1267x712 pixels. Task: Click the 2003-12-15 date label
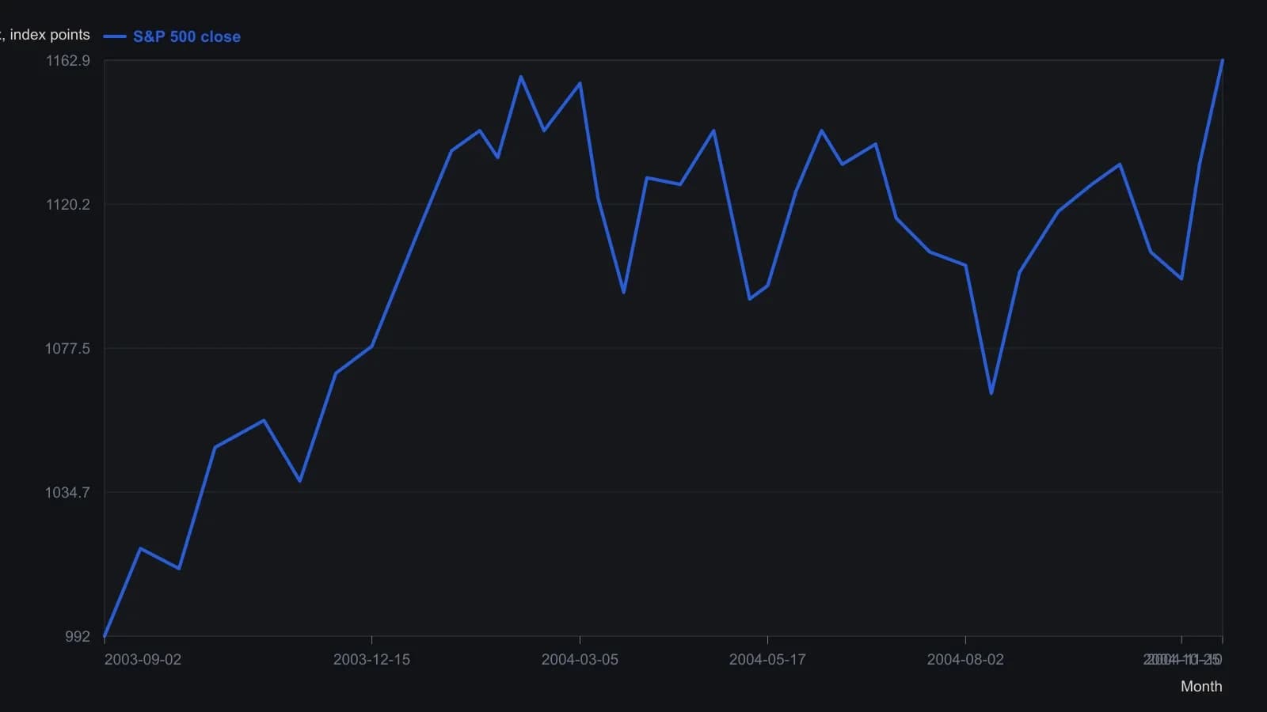tap(371, 660)
